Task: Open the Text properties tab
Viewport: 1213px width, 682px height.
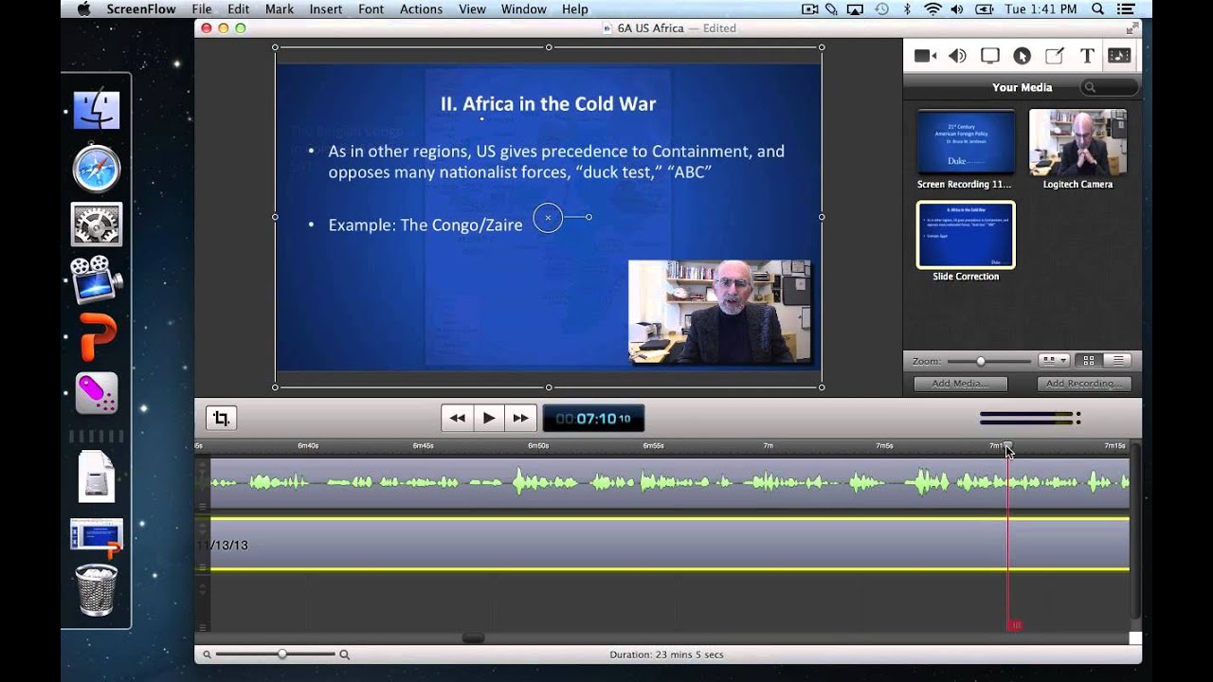Action: [x=1087, y=56]
